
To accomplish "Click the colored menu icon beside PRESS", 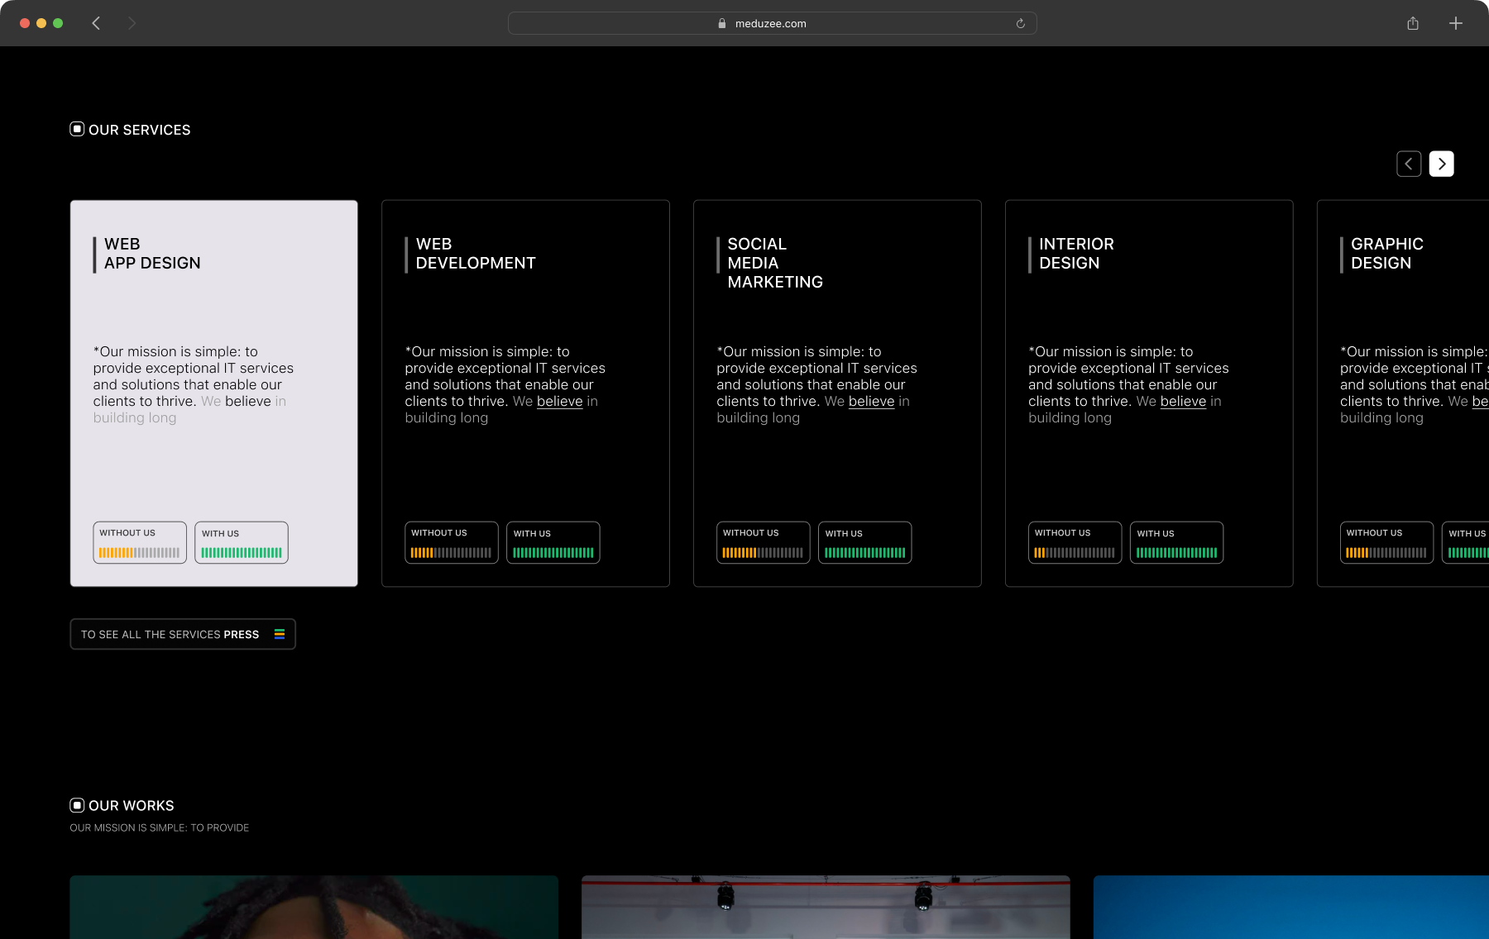I will coord(280,634).
